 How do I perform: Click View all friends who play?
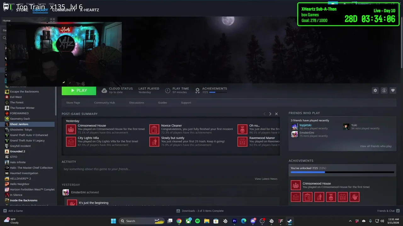[376, 146]
